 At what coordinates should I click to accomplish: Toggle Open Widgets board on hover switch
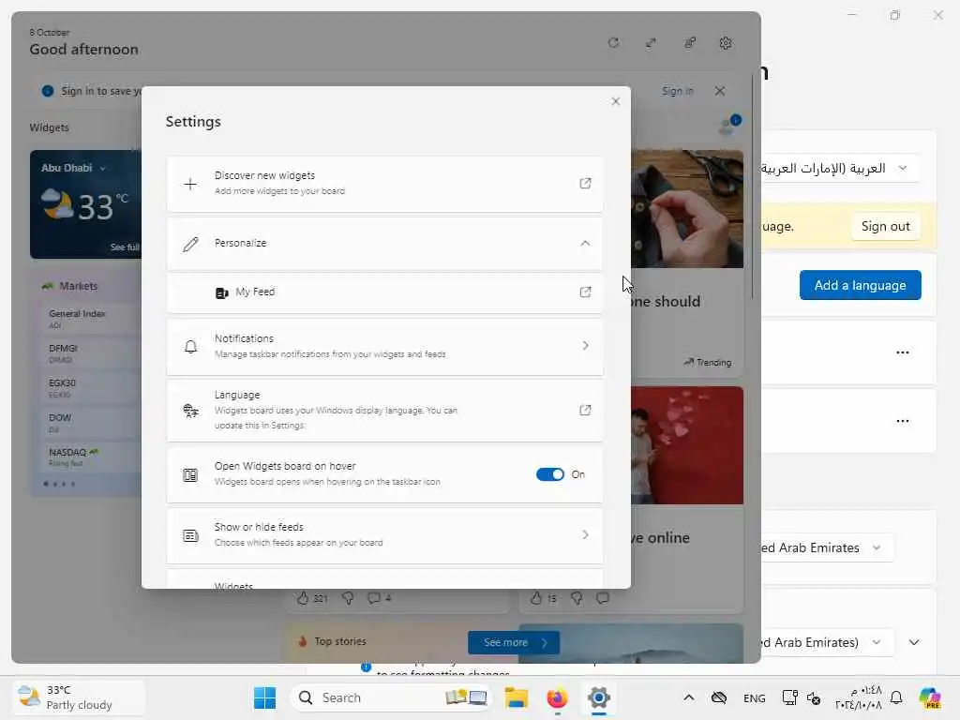[549, 474]
